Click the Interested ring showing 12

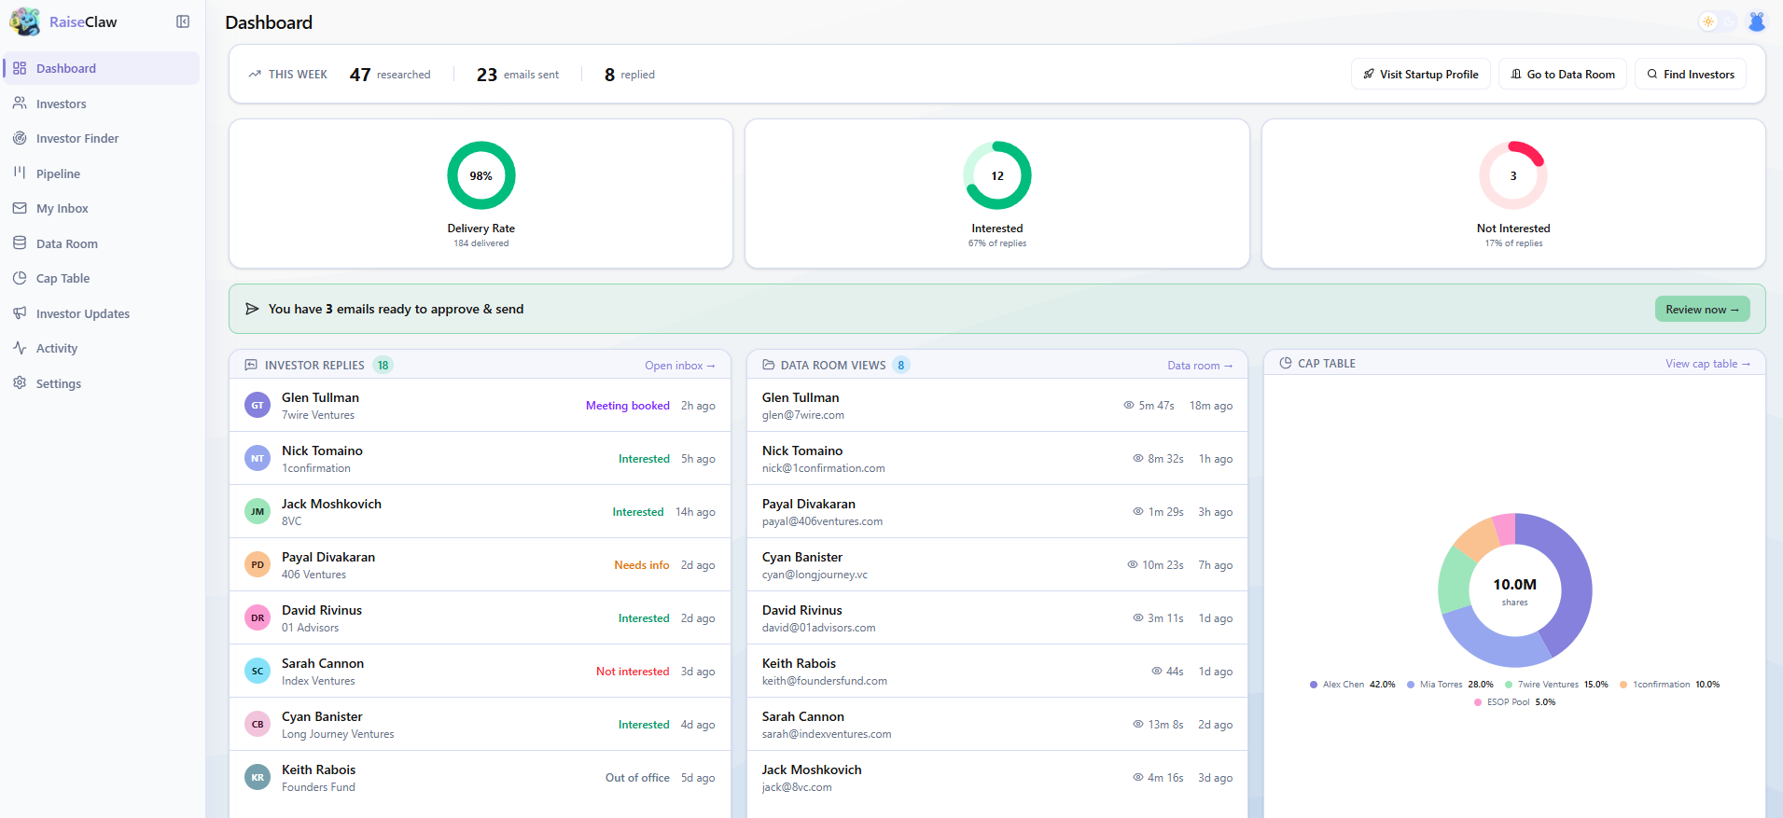[997, 175]
